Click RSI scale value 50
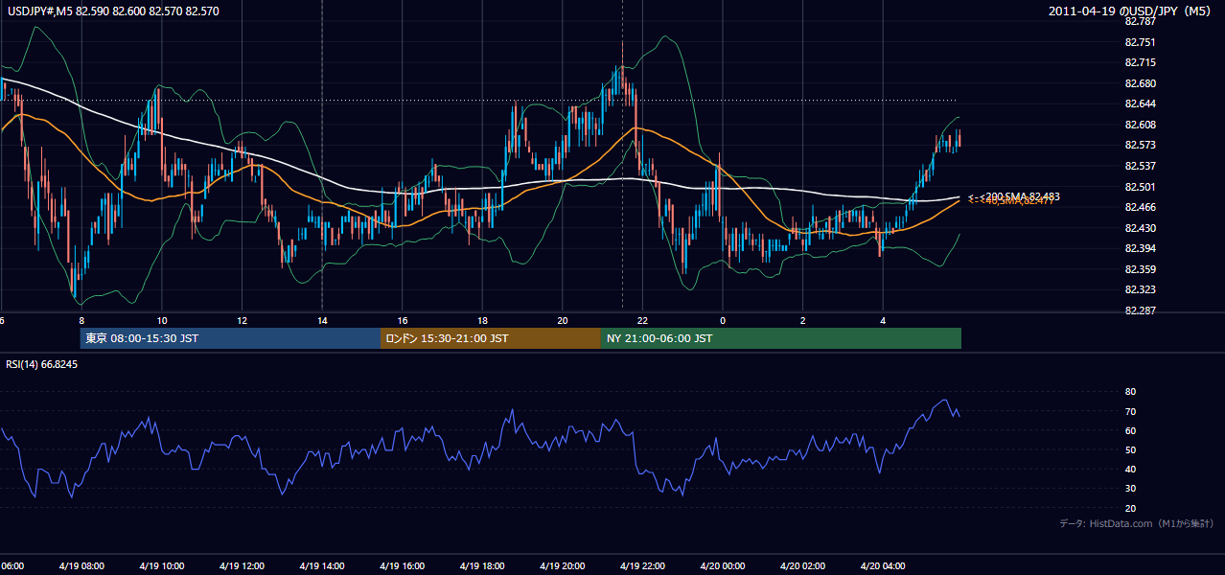The image size is (1225, 575). (1130, 449)
